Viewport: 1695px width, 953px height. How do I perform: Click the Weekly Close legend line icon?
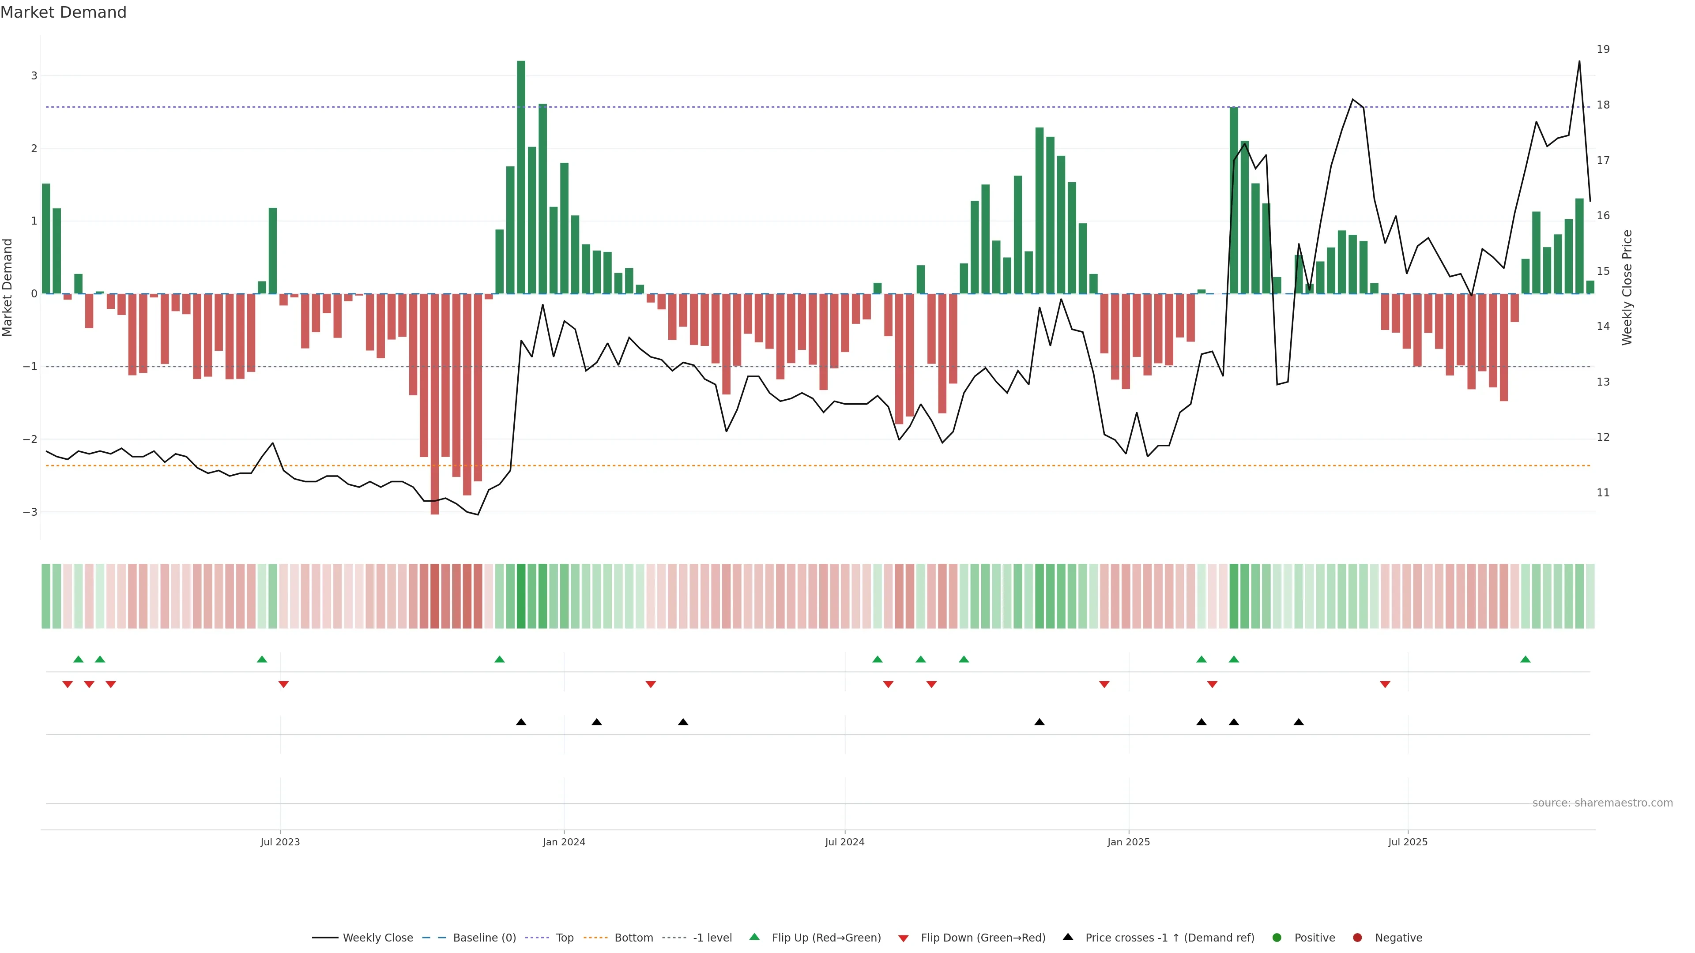click(x=325, y=937)
